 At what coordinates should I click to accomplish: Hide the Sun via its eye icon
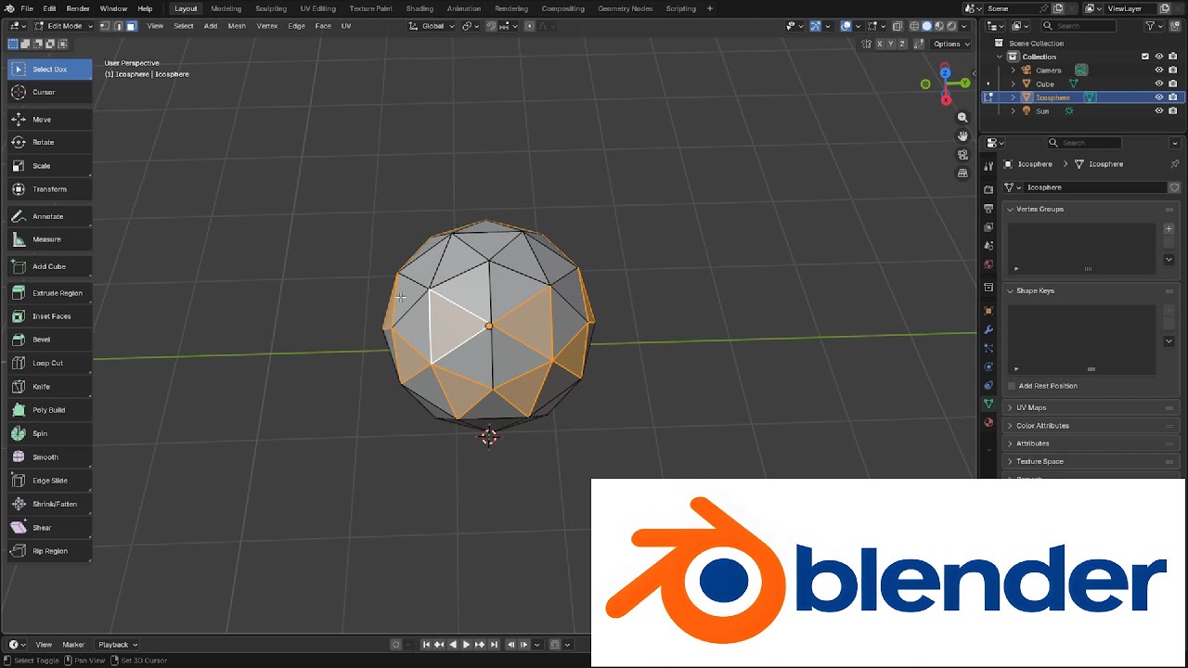click(1158, 111)
